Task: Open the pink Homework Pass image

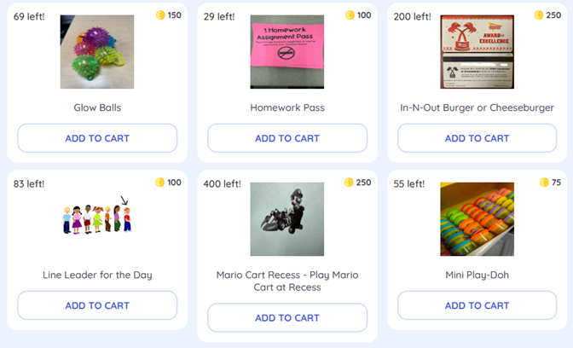Action: tap(287, 52)
